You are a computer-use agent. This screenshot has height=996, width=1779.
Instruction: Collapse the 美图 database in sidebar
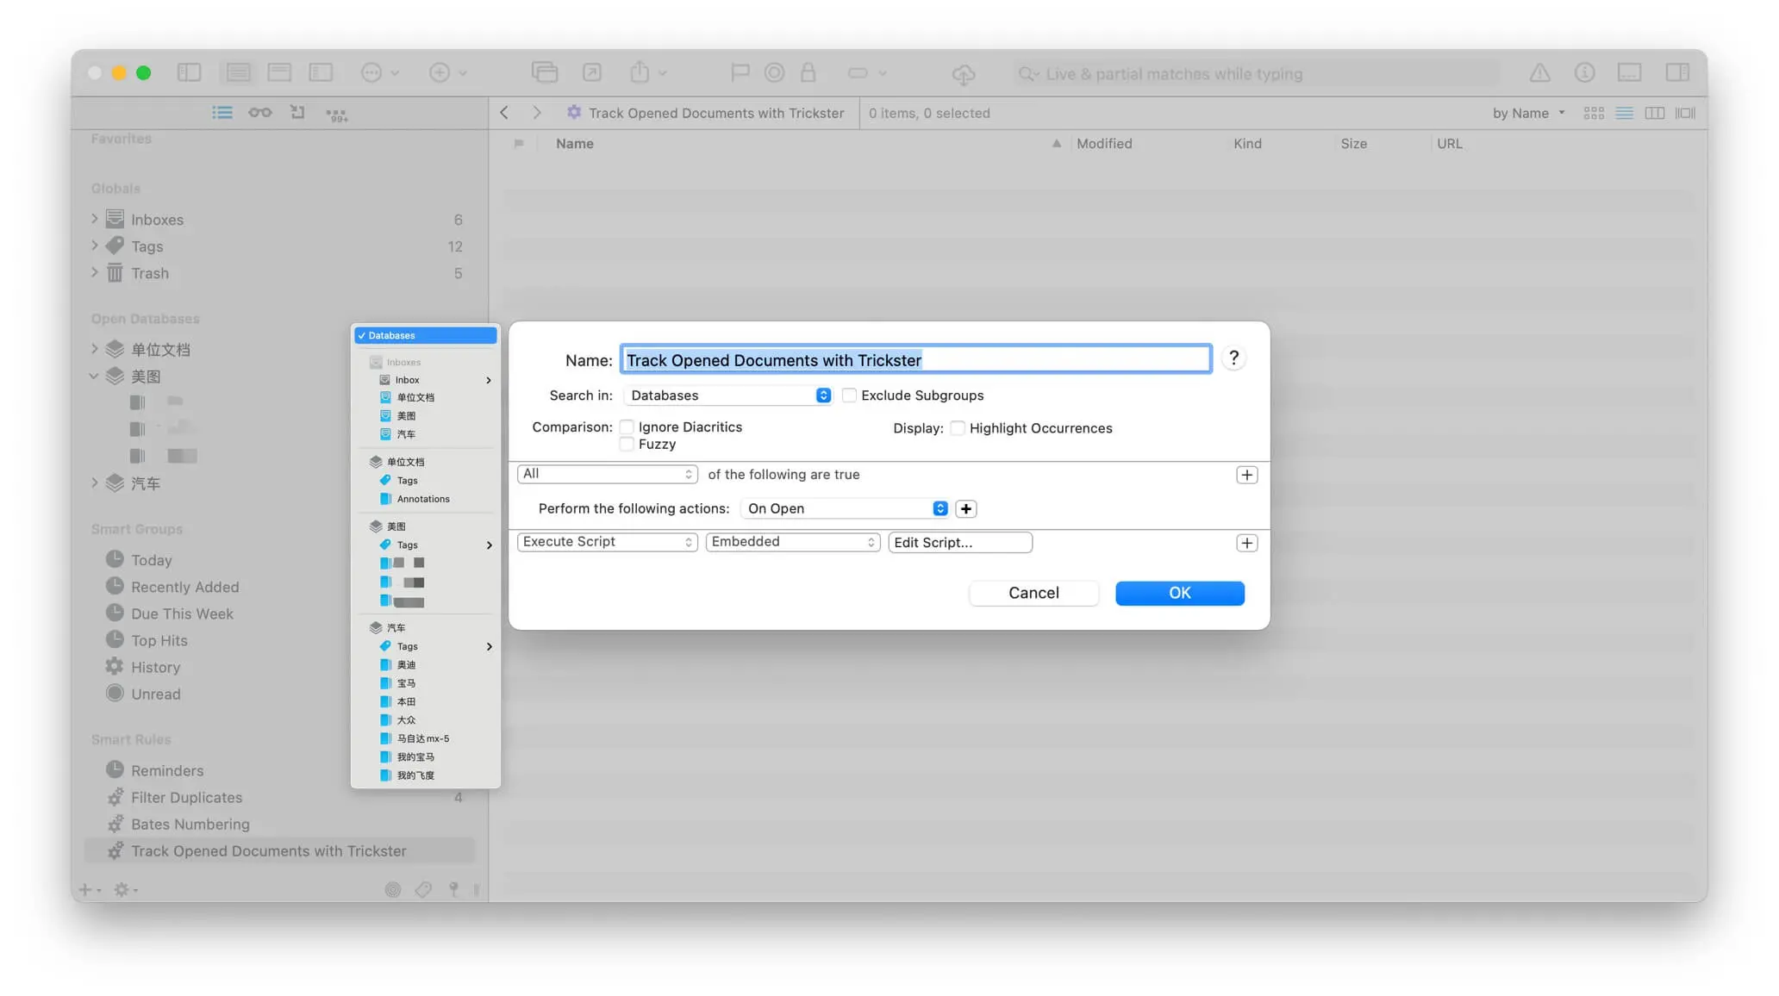coord(94,376)
